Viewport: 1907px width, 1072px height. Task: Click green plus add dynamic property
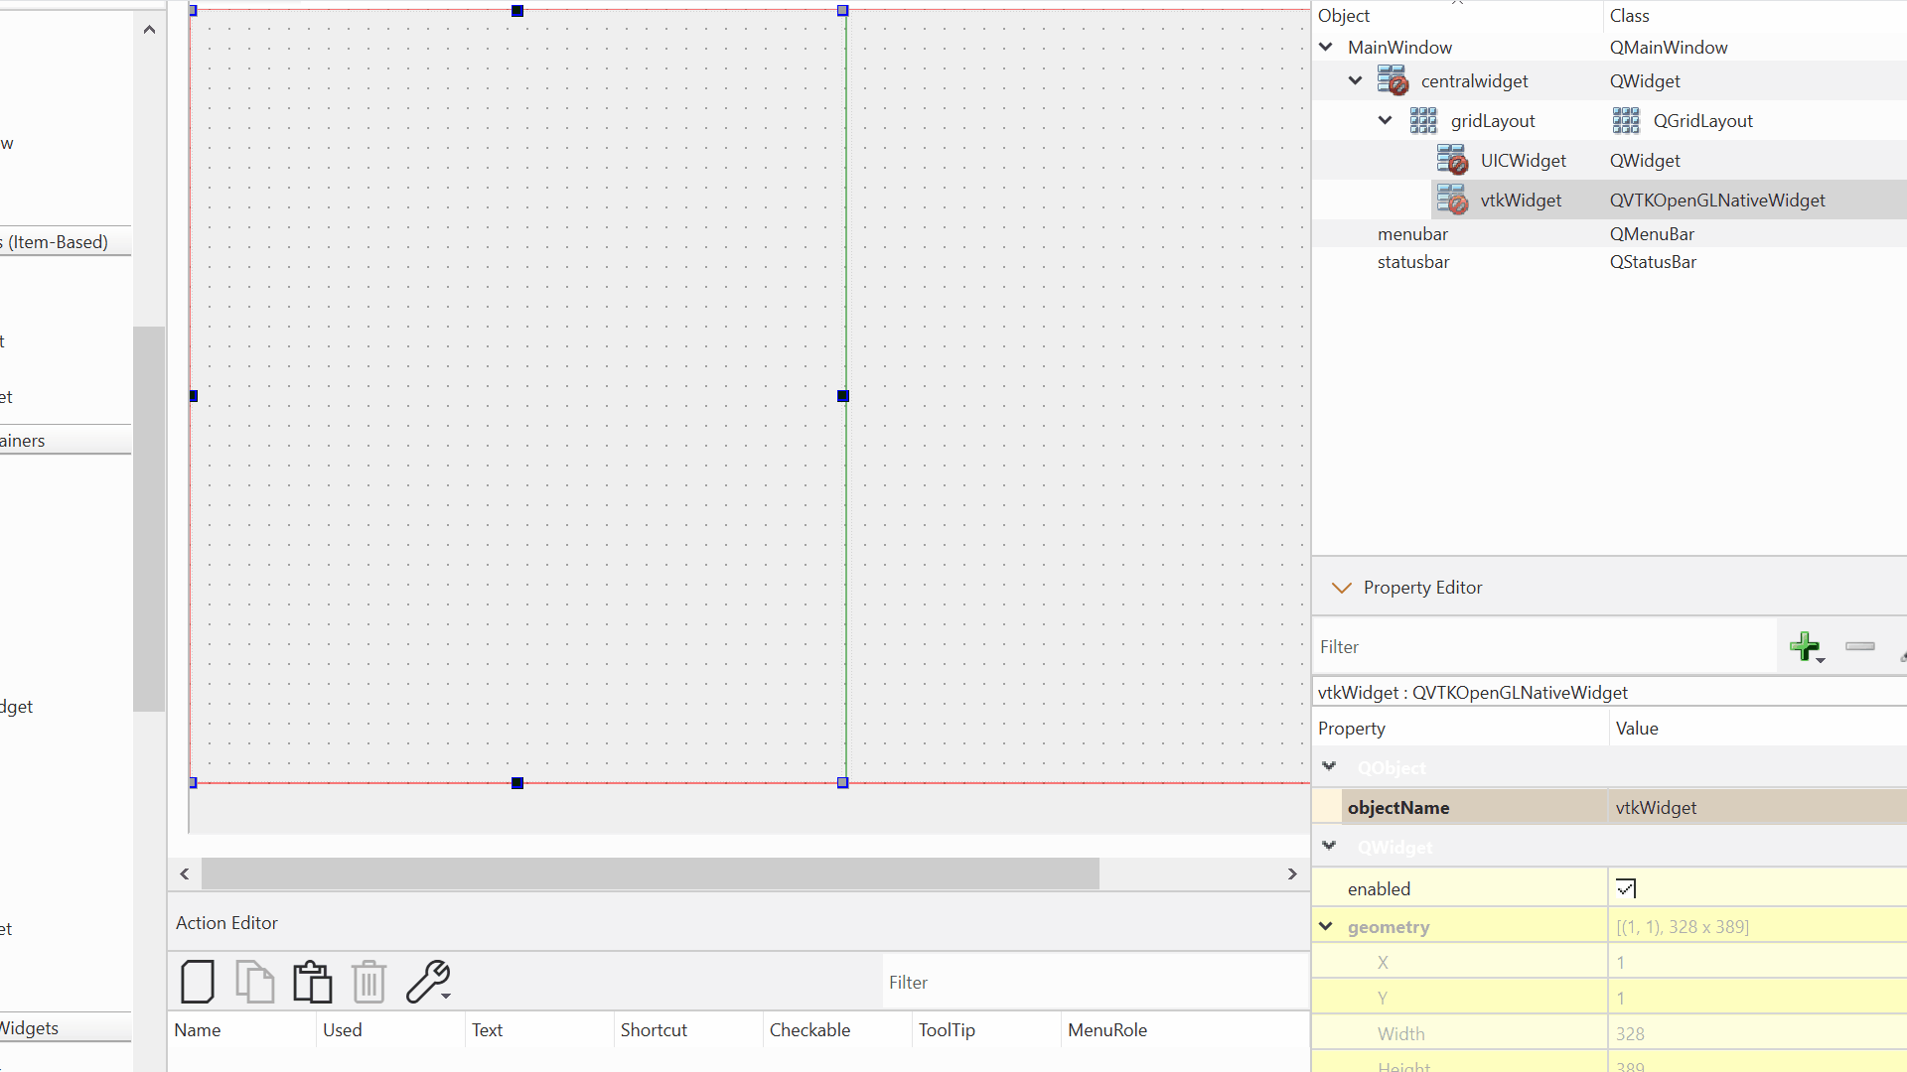point(1805,646)
